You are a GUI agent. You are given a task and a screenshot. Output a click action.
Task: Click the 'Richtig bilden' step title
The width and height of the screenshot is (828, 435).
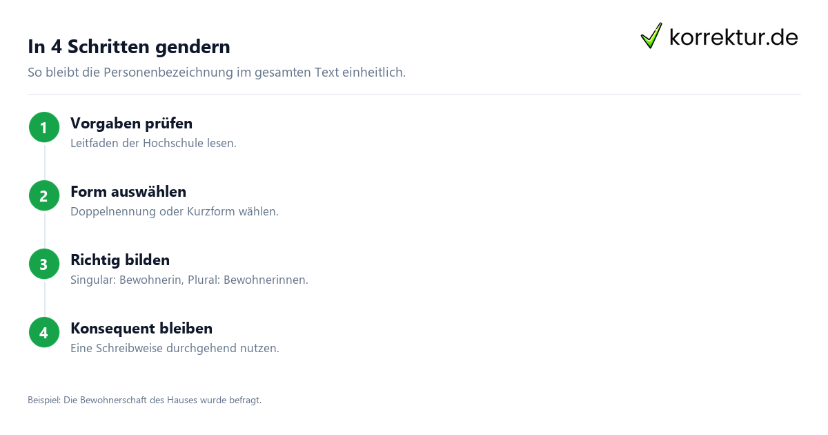120,260
